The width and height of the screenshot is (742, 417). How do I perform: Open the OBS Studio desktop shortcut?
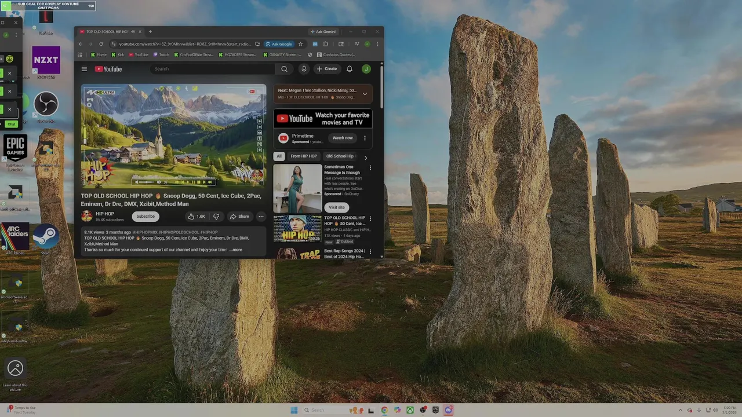pyautogui.click(x=46, y=107)
